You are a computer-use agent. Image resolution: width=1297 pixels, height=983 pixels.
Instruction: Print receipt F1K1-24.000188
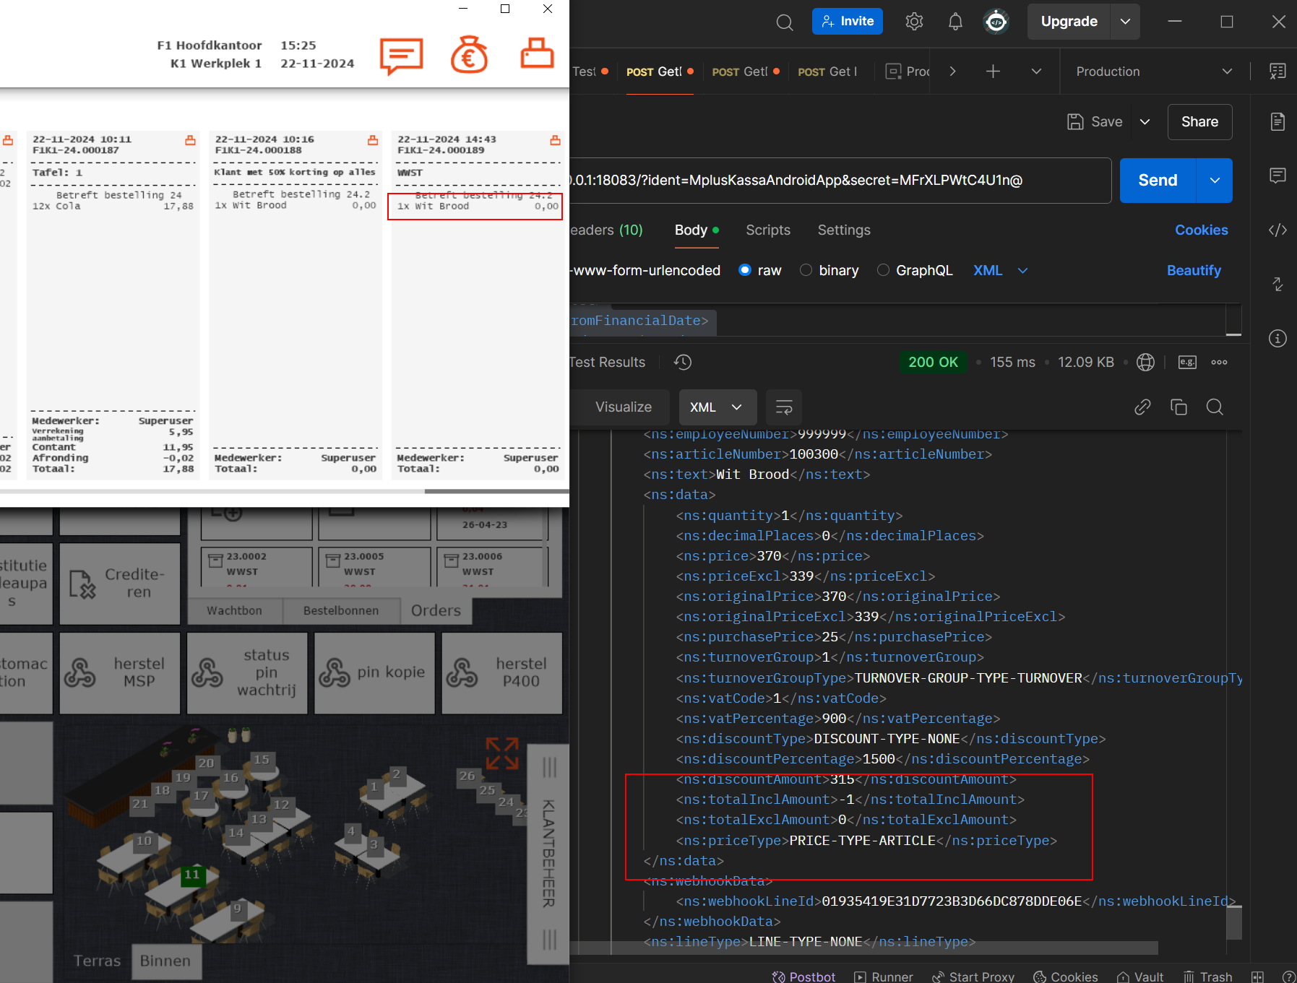pos(373,140)
